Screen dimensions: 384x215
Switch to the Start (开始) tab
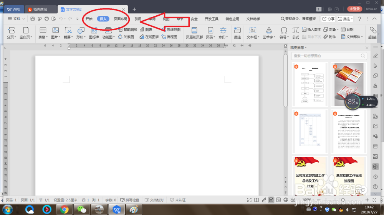pyautogui.click(x=89, y=19)
